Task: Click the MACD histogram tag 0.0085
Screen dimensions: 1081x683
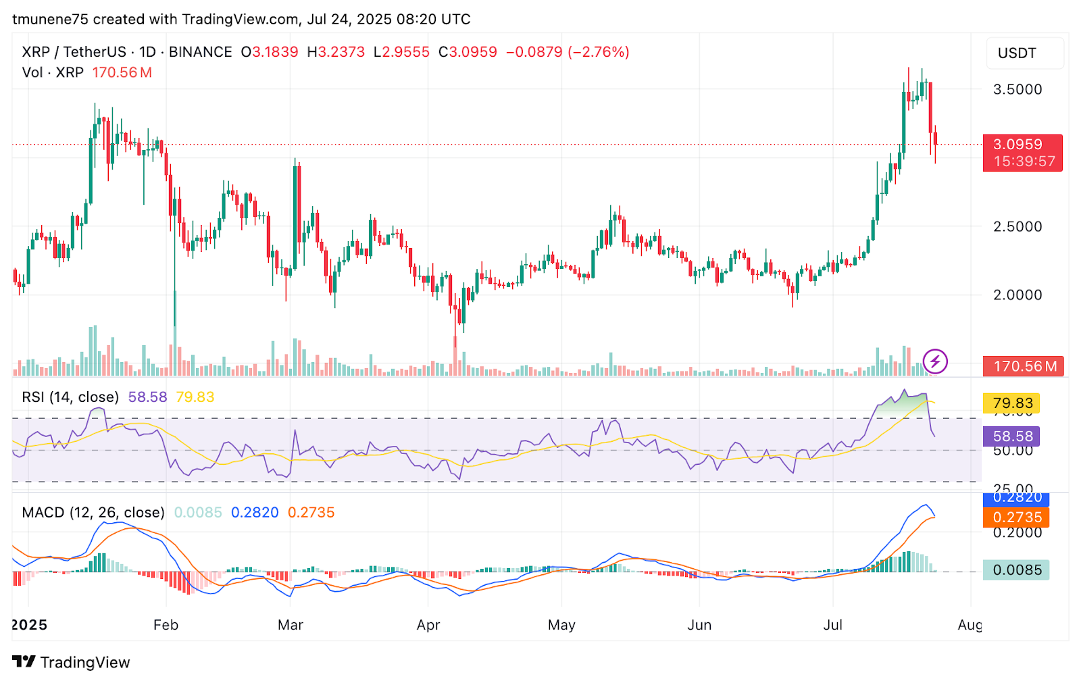Action: coord(1016,570)
